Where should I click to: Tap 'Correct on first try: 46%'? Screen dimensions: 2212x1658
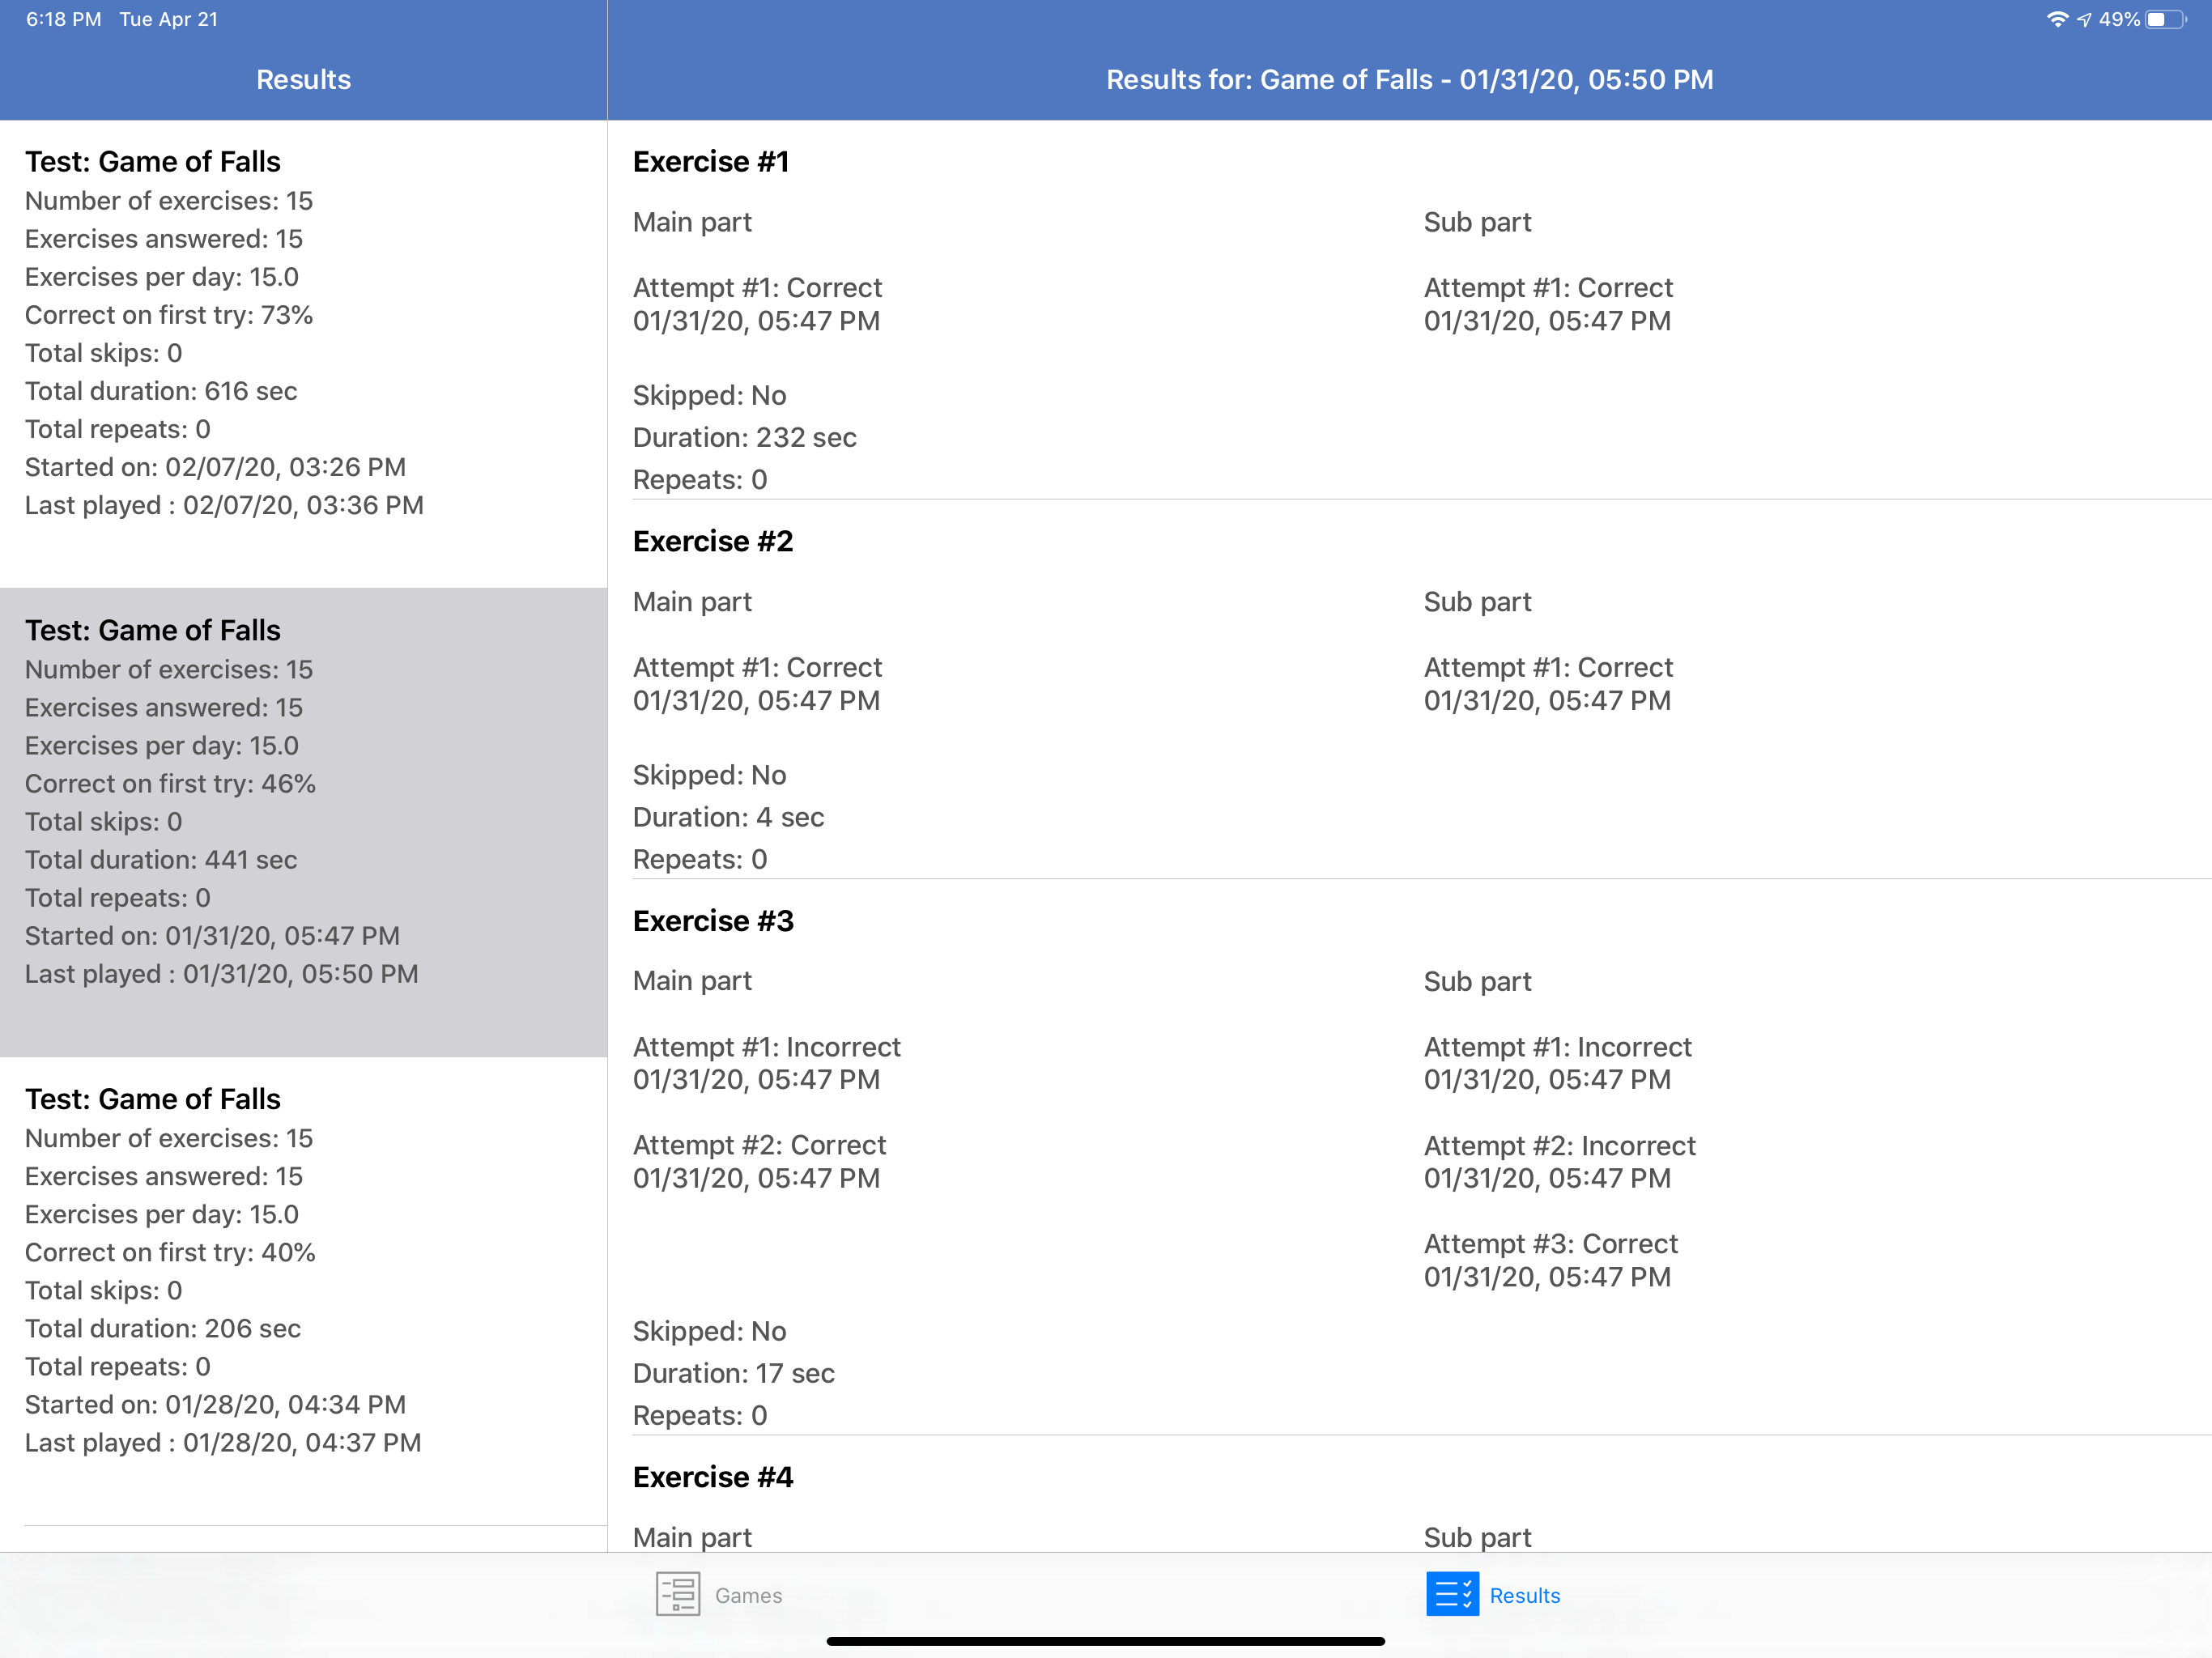(170, 784)
